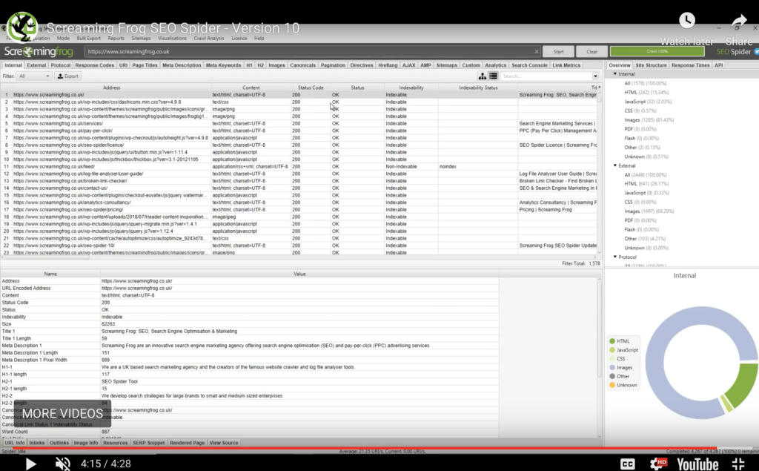This screenshot has width=759, height=471.
Task: Click the Start crawl button
Action: [x=558, y=51]
